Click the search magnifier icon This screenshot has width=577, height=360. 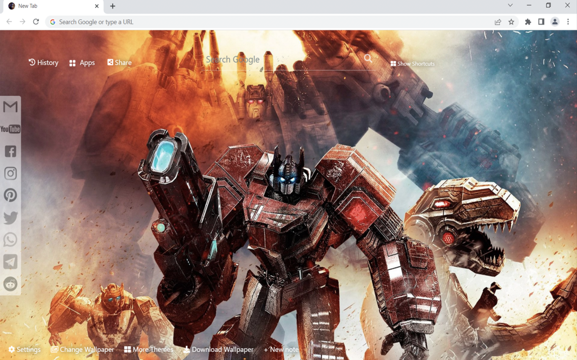[368, 58]
